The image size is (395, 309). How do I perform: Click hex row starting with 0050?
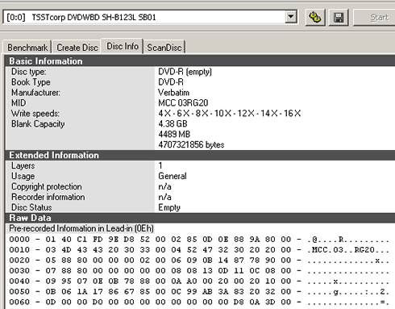click(x=199, y=291)
